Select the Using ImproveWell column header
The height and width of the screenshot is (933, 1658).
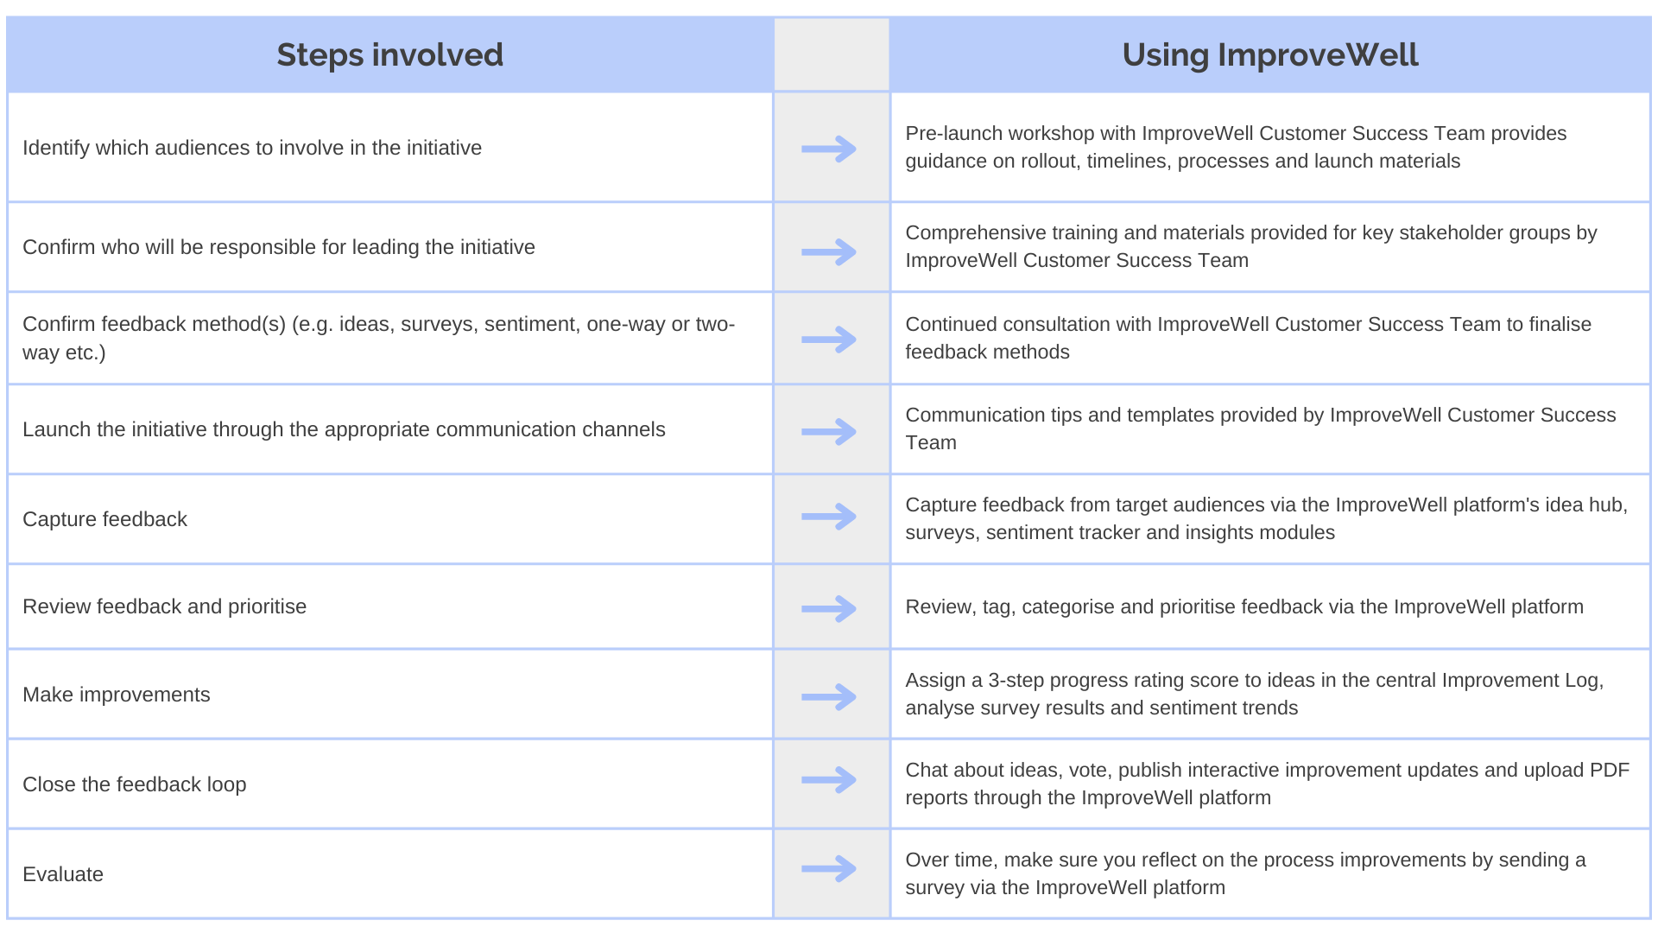[1269, 54]
